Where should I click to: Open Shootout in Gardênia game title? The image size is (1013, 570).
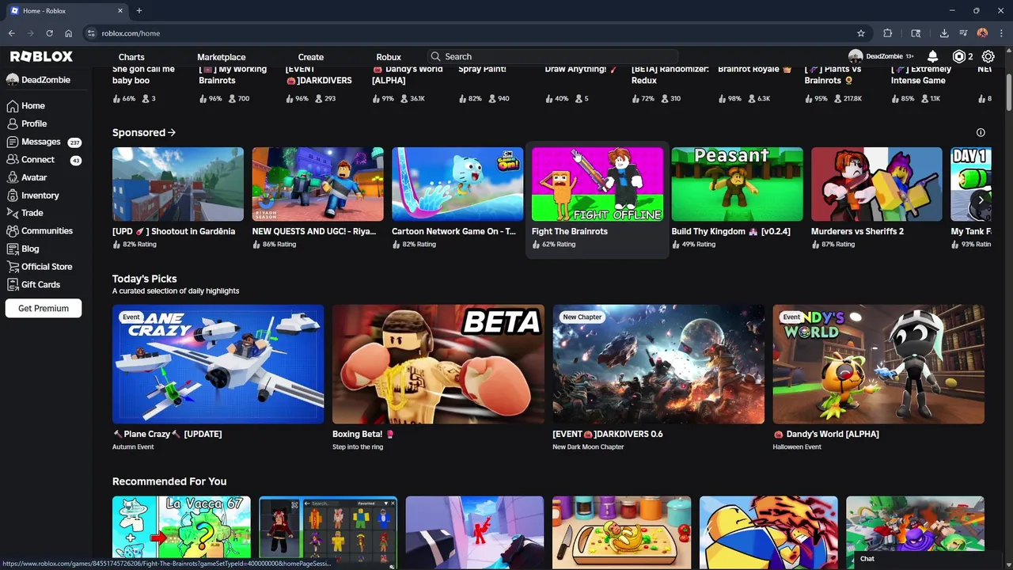[173, 231]
